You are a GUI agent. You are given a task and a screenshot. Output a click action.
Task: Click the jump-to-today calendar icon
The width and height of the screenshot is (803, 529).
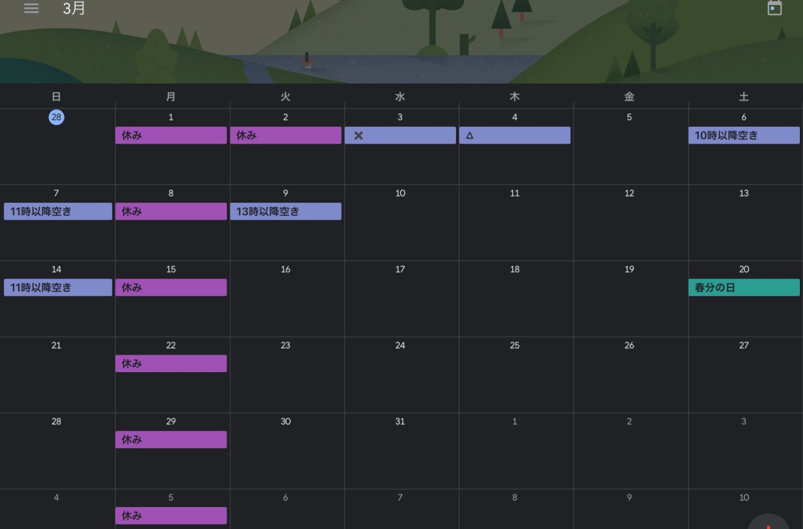(x=775, y=8)
